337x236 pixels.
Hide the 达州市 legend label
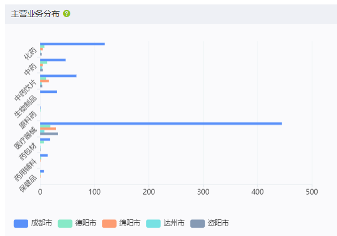click(x=174, y=223)
